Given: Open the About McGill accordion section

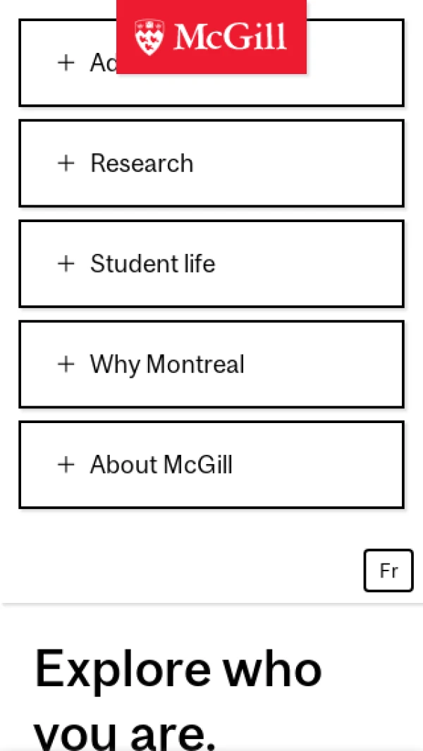Looking at the screenshot, I should [317, 465].
